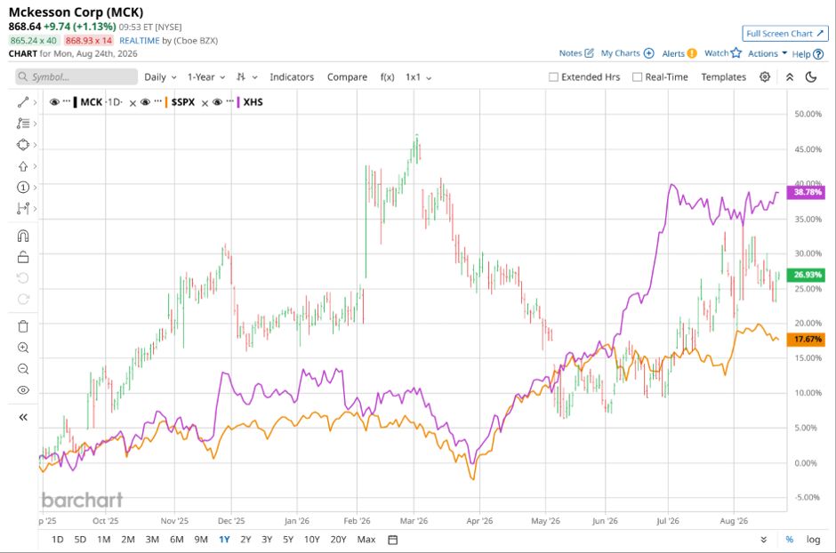
Task: Click the orange $SPX color marker
Action: pos(166,102)
